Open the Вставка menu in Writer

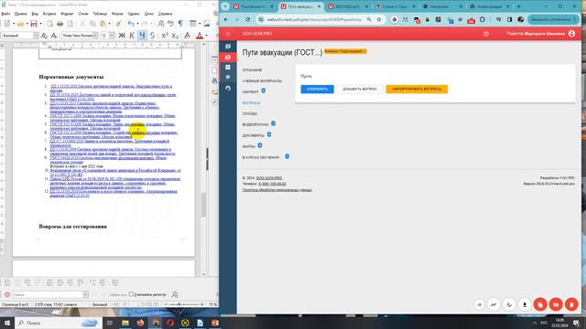(49, 14)
